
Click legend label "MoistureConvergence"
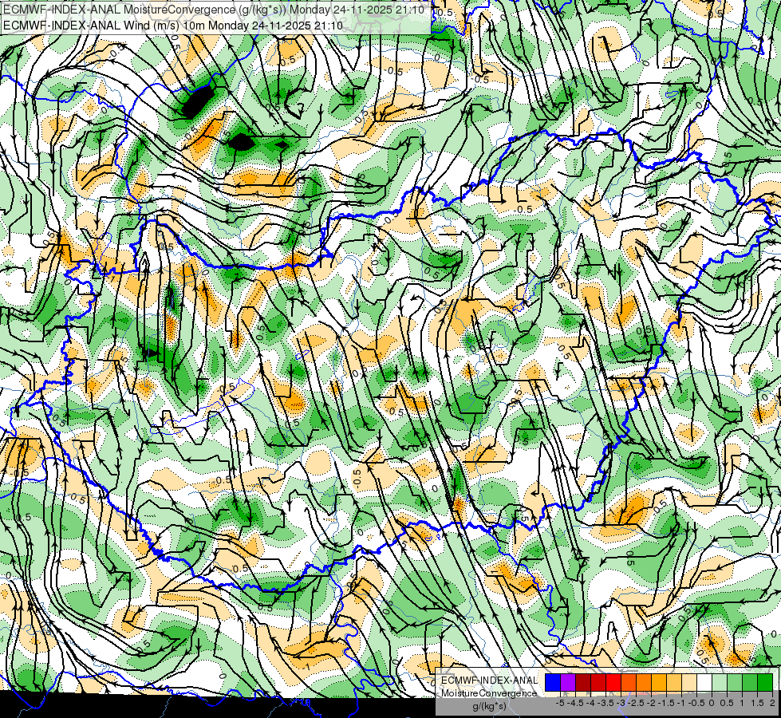click(x=489, y=693)
